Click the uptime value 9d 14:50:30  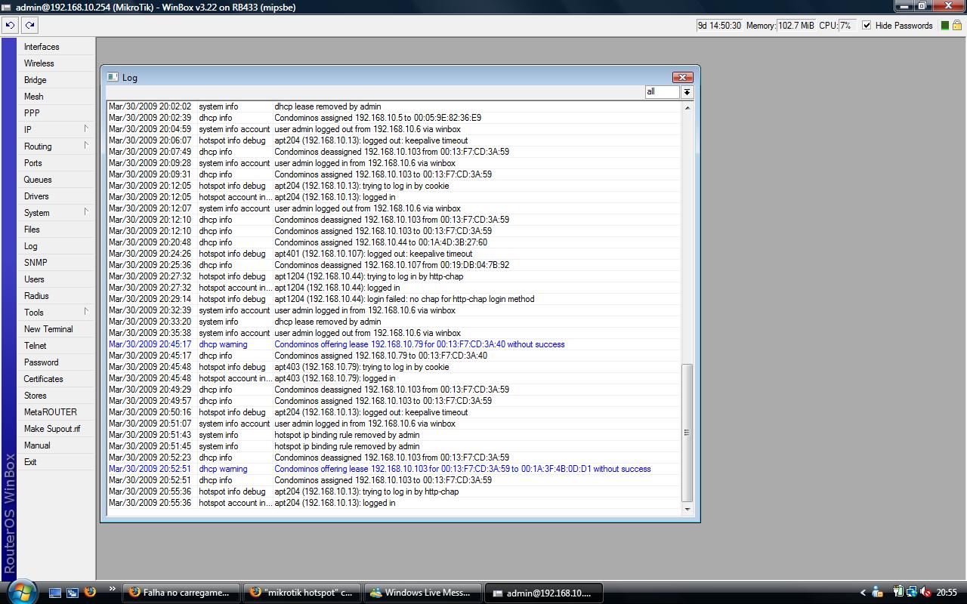coord(719,25)
